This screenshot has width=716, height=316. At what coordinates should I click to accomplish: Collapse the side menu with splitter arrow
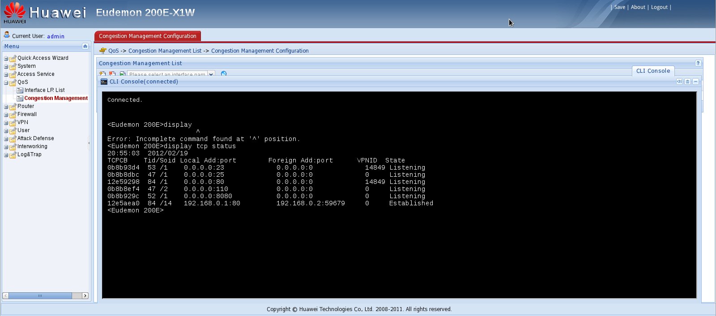[x=89, y=143]
